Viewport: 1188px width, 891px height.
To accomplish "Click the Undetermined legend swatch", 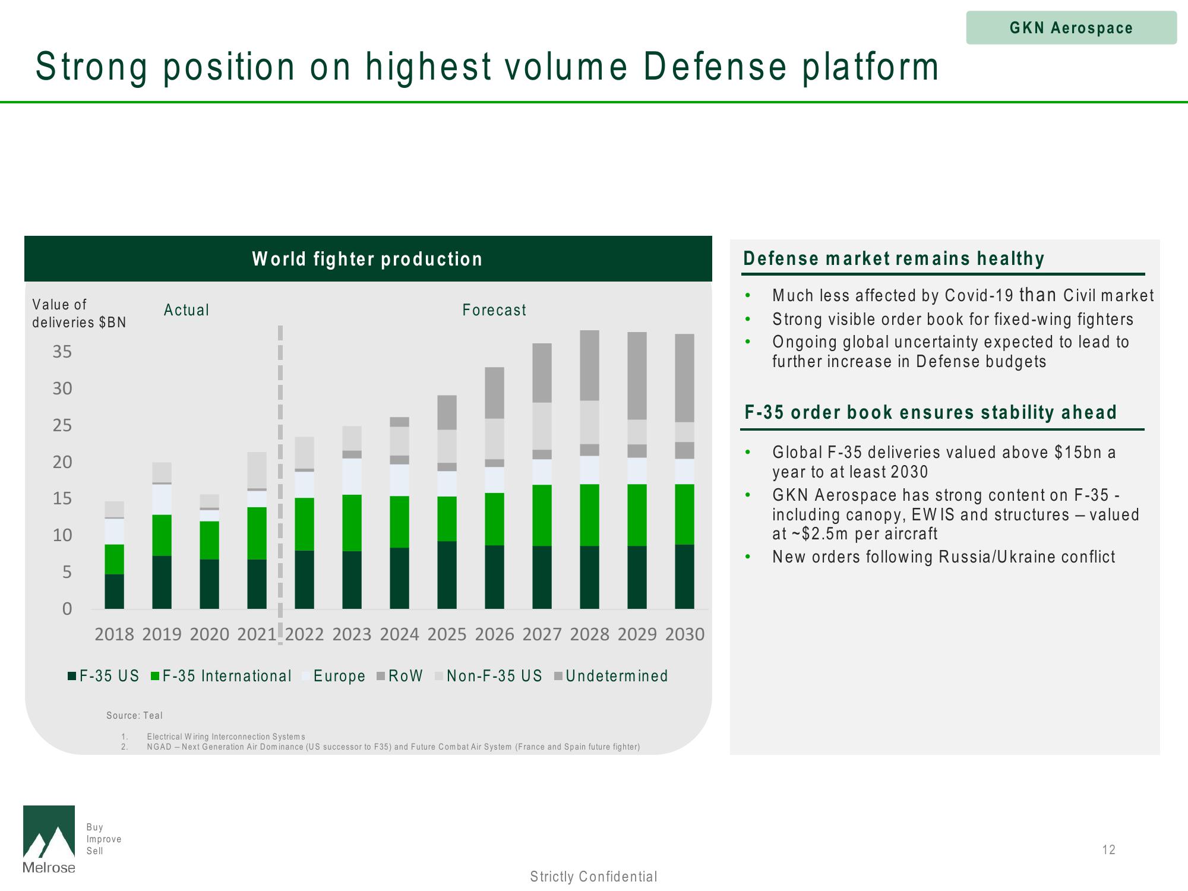I will tap(558, 676).
